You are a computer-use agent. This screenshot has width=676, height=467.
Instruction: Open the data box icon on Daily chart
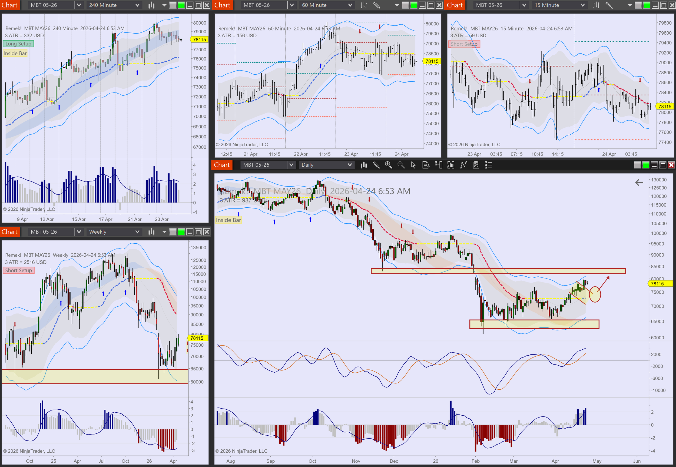pyautogui.click(x=426, y=165)
